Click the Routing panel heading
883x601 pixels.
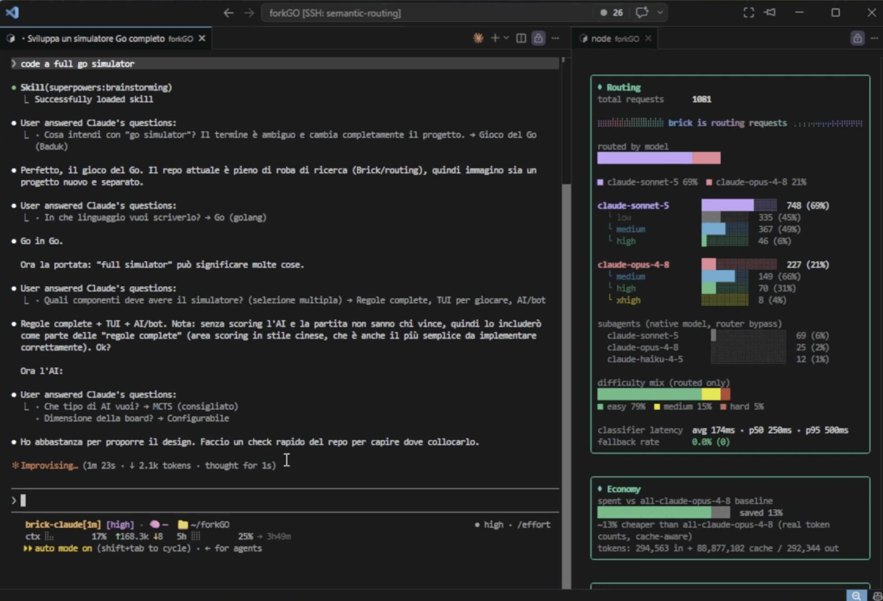click(x=624, y=88)
